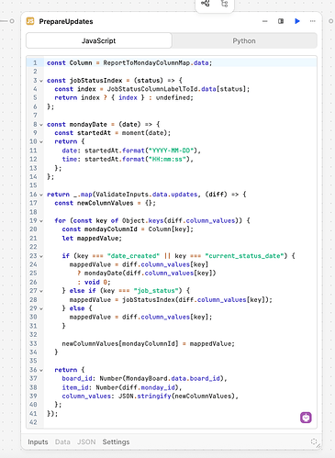Fold the else if block at line 27
Viewport: 335px width, 458px height.
41,291
